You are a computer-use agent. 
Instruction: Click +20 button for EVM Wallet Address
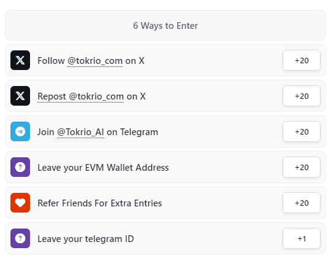tap(302, 167)
